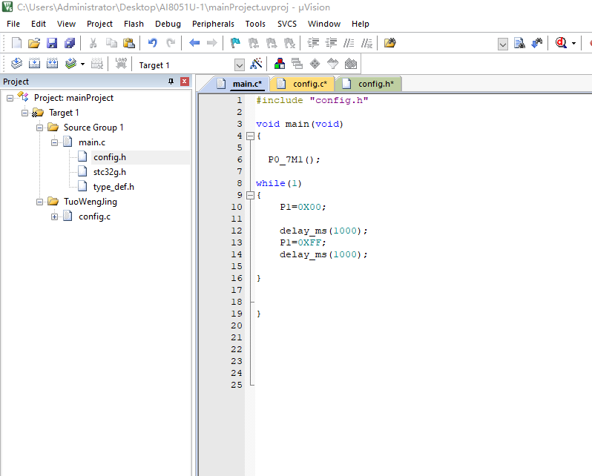Collapse the Project: mainProject root node
This screenshot has height=476, width=592.
coord(10,98)
